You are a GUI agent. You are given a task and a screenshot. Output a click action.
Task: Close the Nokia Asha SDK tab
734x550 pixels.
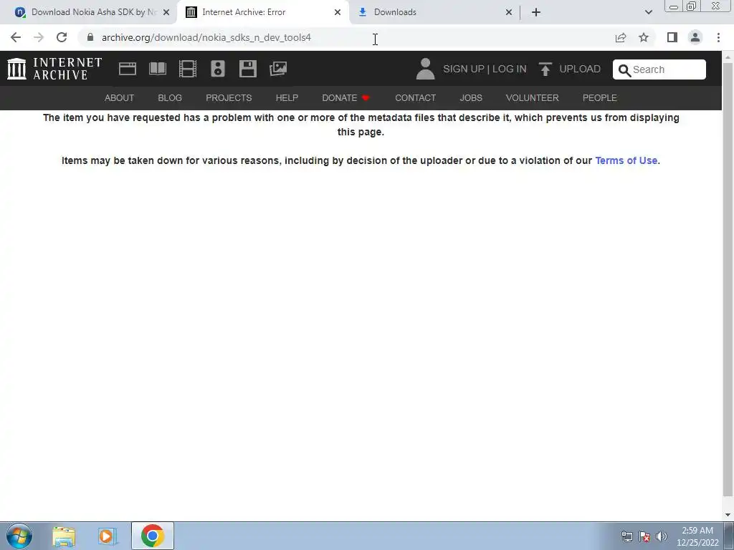[x=166, y=12]
